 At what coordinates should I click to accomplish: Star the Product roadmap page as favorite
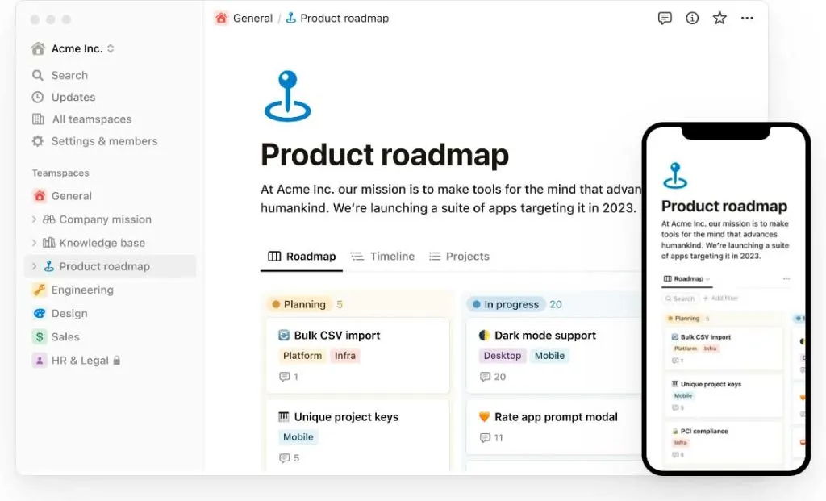pyautogui.click(x=720, y=19)
